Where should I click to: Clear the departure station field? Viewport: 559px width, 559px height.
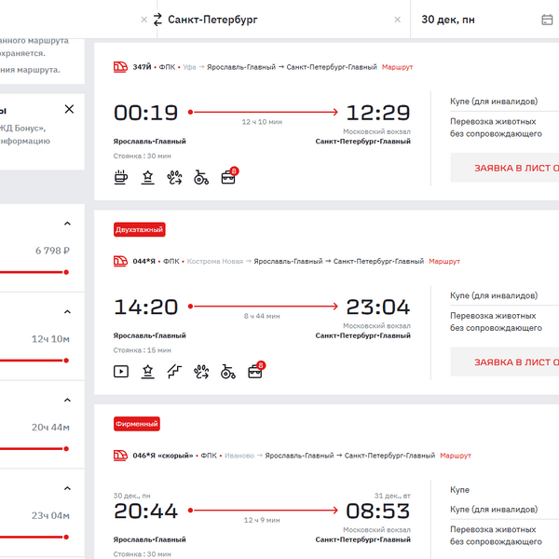pos(143,20)
